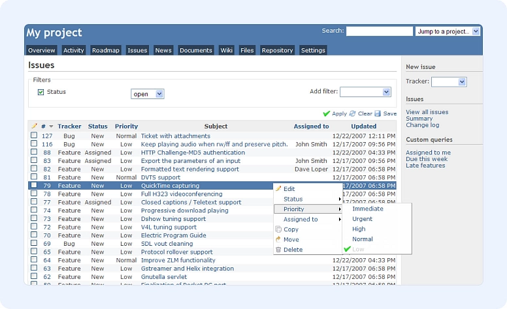Click the pencil icon in Edit menu entry
Screen dimensions: 507x309
point(278,189)
